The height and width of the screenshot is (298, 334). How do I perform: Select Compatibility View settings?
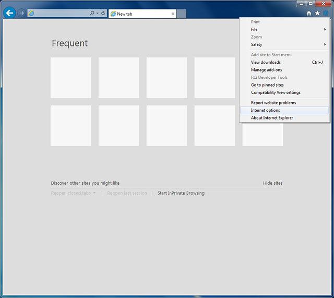pyautogui.click(x=276, y=92)
